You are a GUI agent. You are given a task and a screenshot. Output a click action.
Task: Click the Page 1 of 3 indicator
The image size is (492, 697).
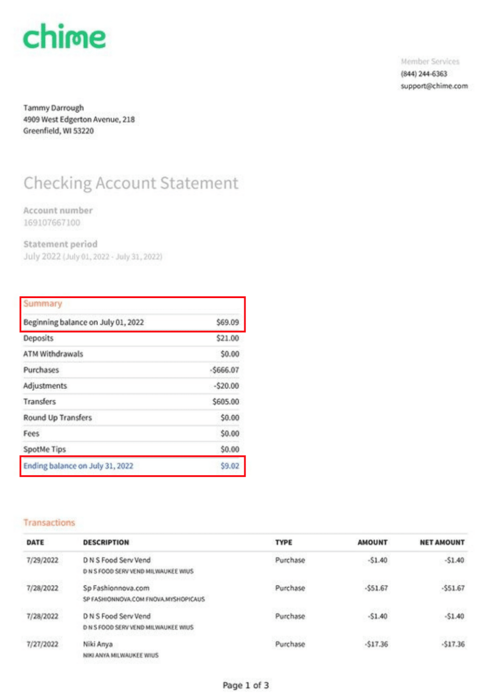246,685
